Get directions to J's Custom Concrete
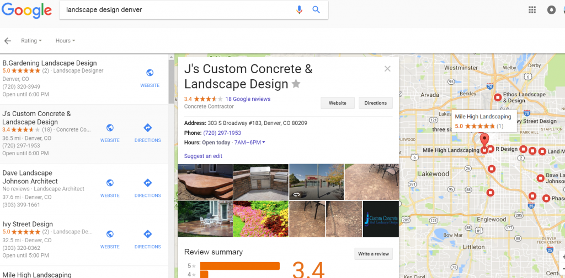 coord(147,128)
